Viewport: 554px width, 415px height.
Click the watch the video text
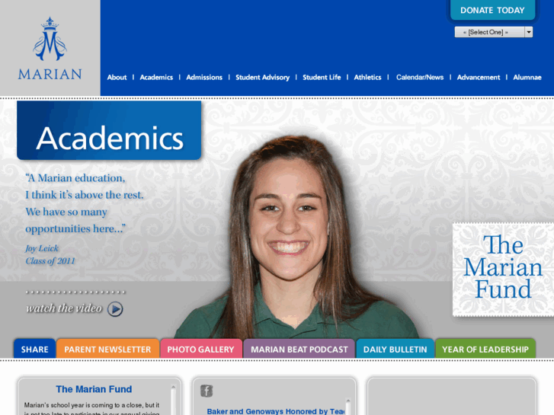tap(64, 308)
